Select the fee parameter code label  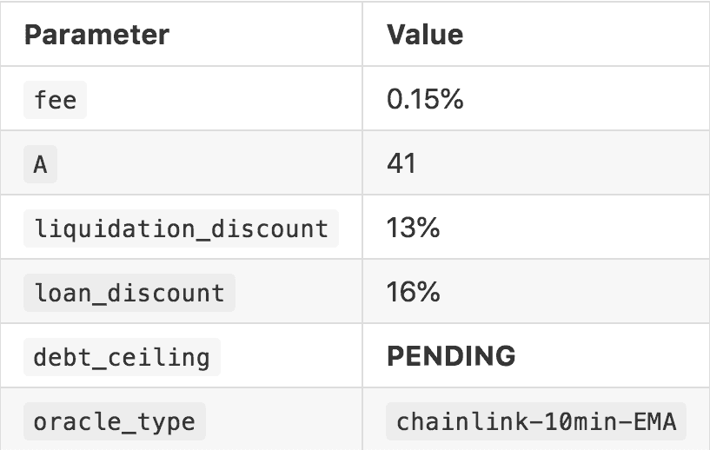click(x=55, y=100)
